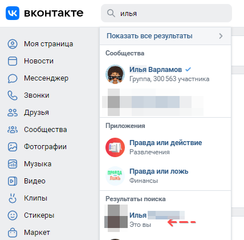Click the Приложения heading
Screen dimensions: 244x240
pyautogui.click(x=125, y=126)
